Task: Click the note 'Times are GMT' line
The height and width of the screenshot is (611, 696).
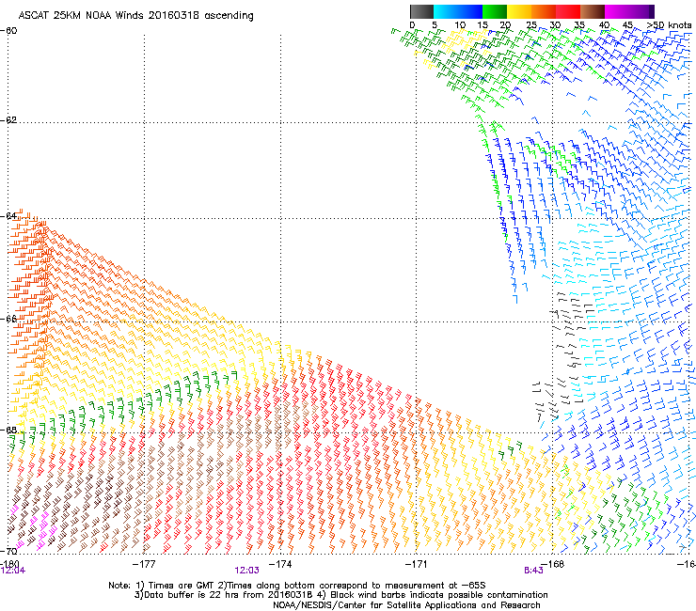Action: (x=297, y=586)
